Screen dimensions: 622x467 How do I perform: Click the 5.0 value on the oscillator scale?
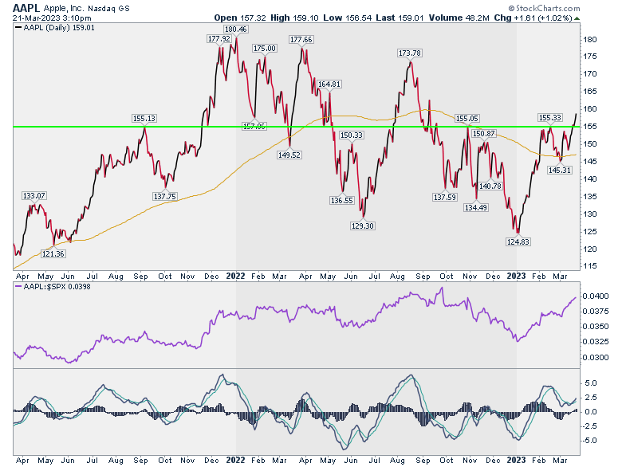pos(591,383)
